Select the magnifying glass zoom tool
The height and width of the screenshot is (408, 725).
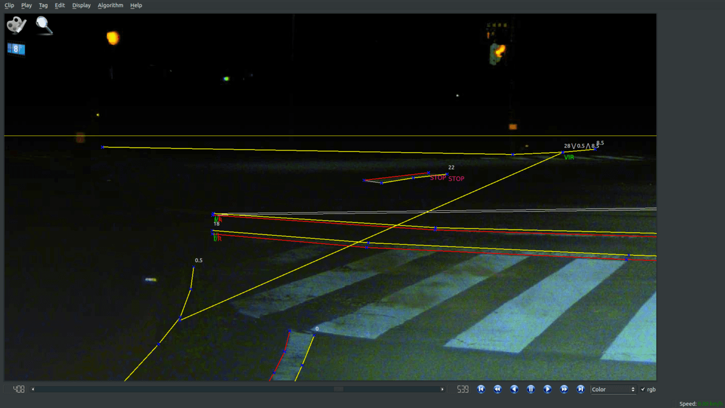click(44, 25)
